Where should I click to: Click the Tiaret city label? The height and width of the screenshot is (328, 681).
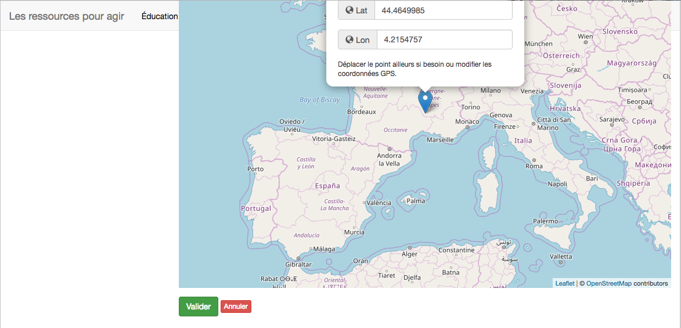[x=387, y=275]
